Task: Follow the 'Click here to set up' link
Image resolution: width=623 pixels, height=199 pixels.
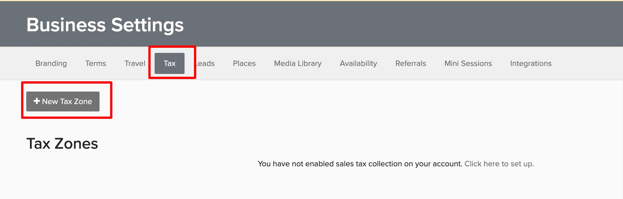Action: [x=499, y=164]
